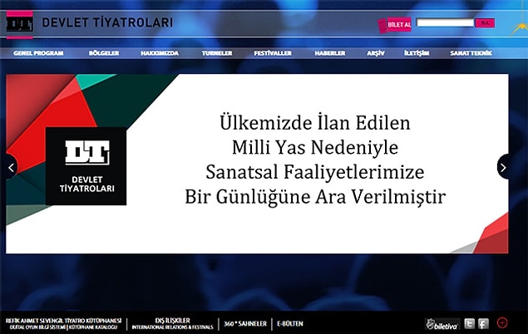The height and width of the screenshot is (334, 528).
Task: Open the Genel Program menu
Action: click(38, 53)
